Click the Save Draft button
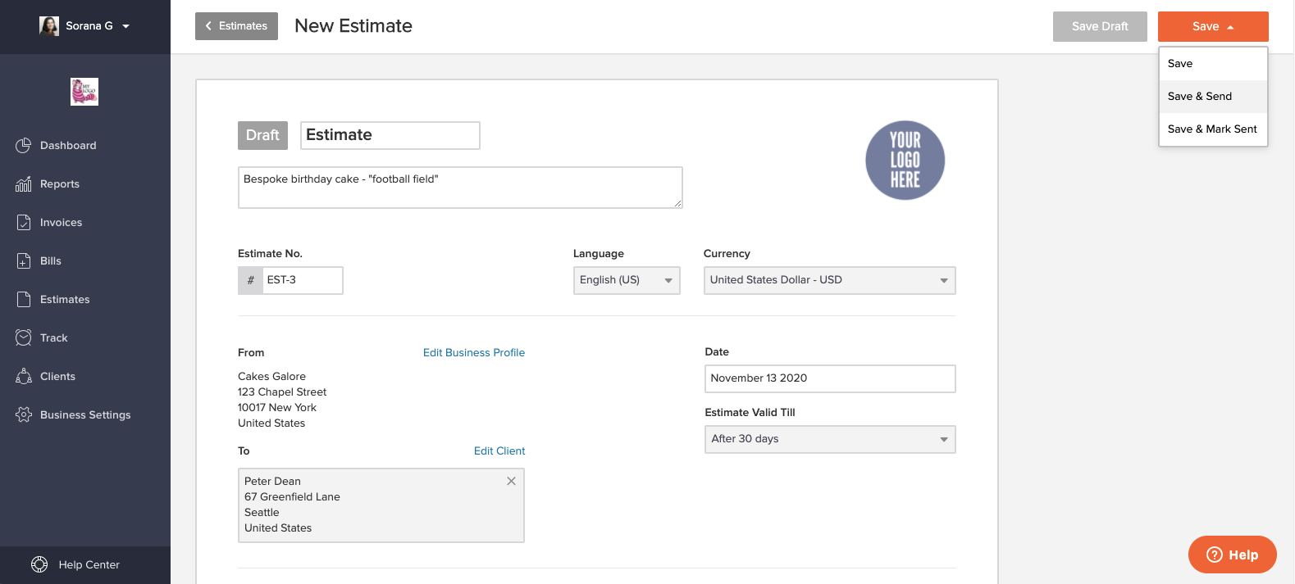This screenshot has width=1295, height=584. pyautogui.click(x=1100, y=26)
